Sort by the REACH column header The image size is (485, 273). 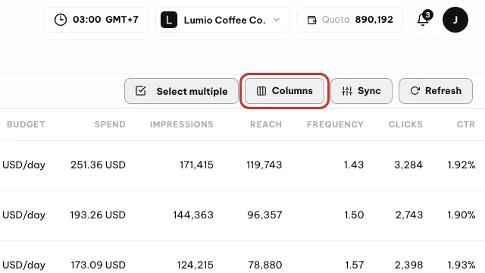click(266, 124)
